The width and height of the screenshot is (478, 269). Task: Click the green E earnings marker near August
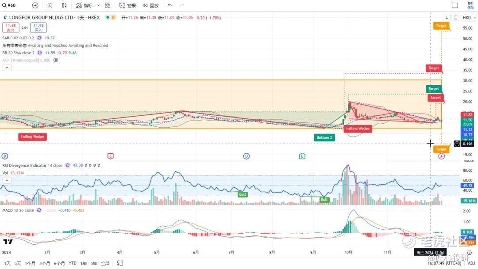click(302, 156)
